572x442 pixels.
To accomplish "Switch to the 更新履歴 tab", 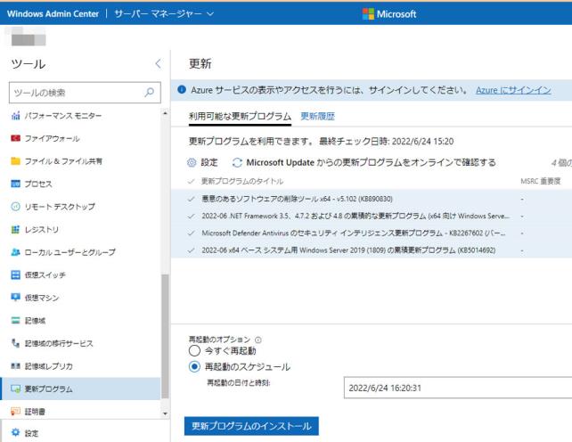I will pyautogui.click(x=317, y=117).
